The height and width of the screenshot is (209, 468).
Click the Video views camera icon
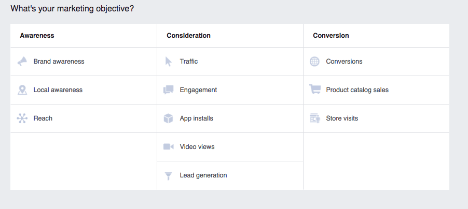(x=168, y=147)
